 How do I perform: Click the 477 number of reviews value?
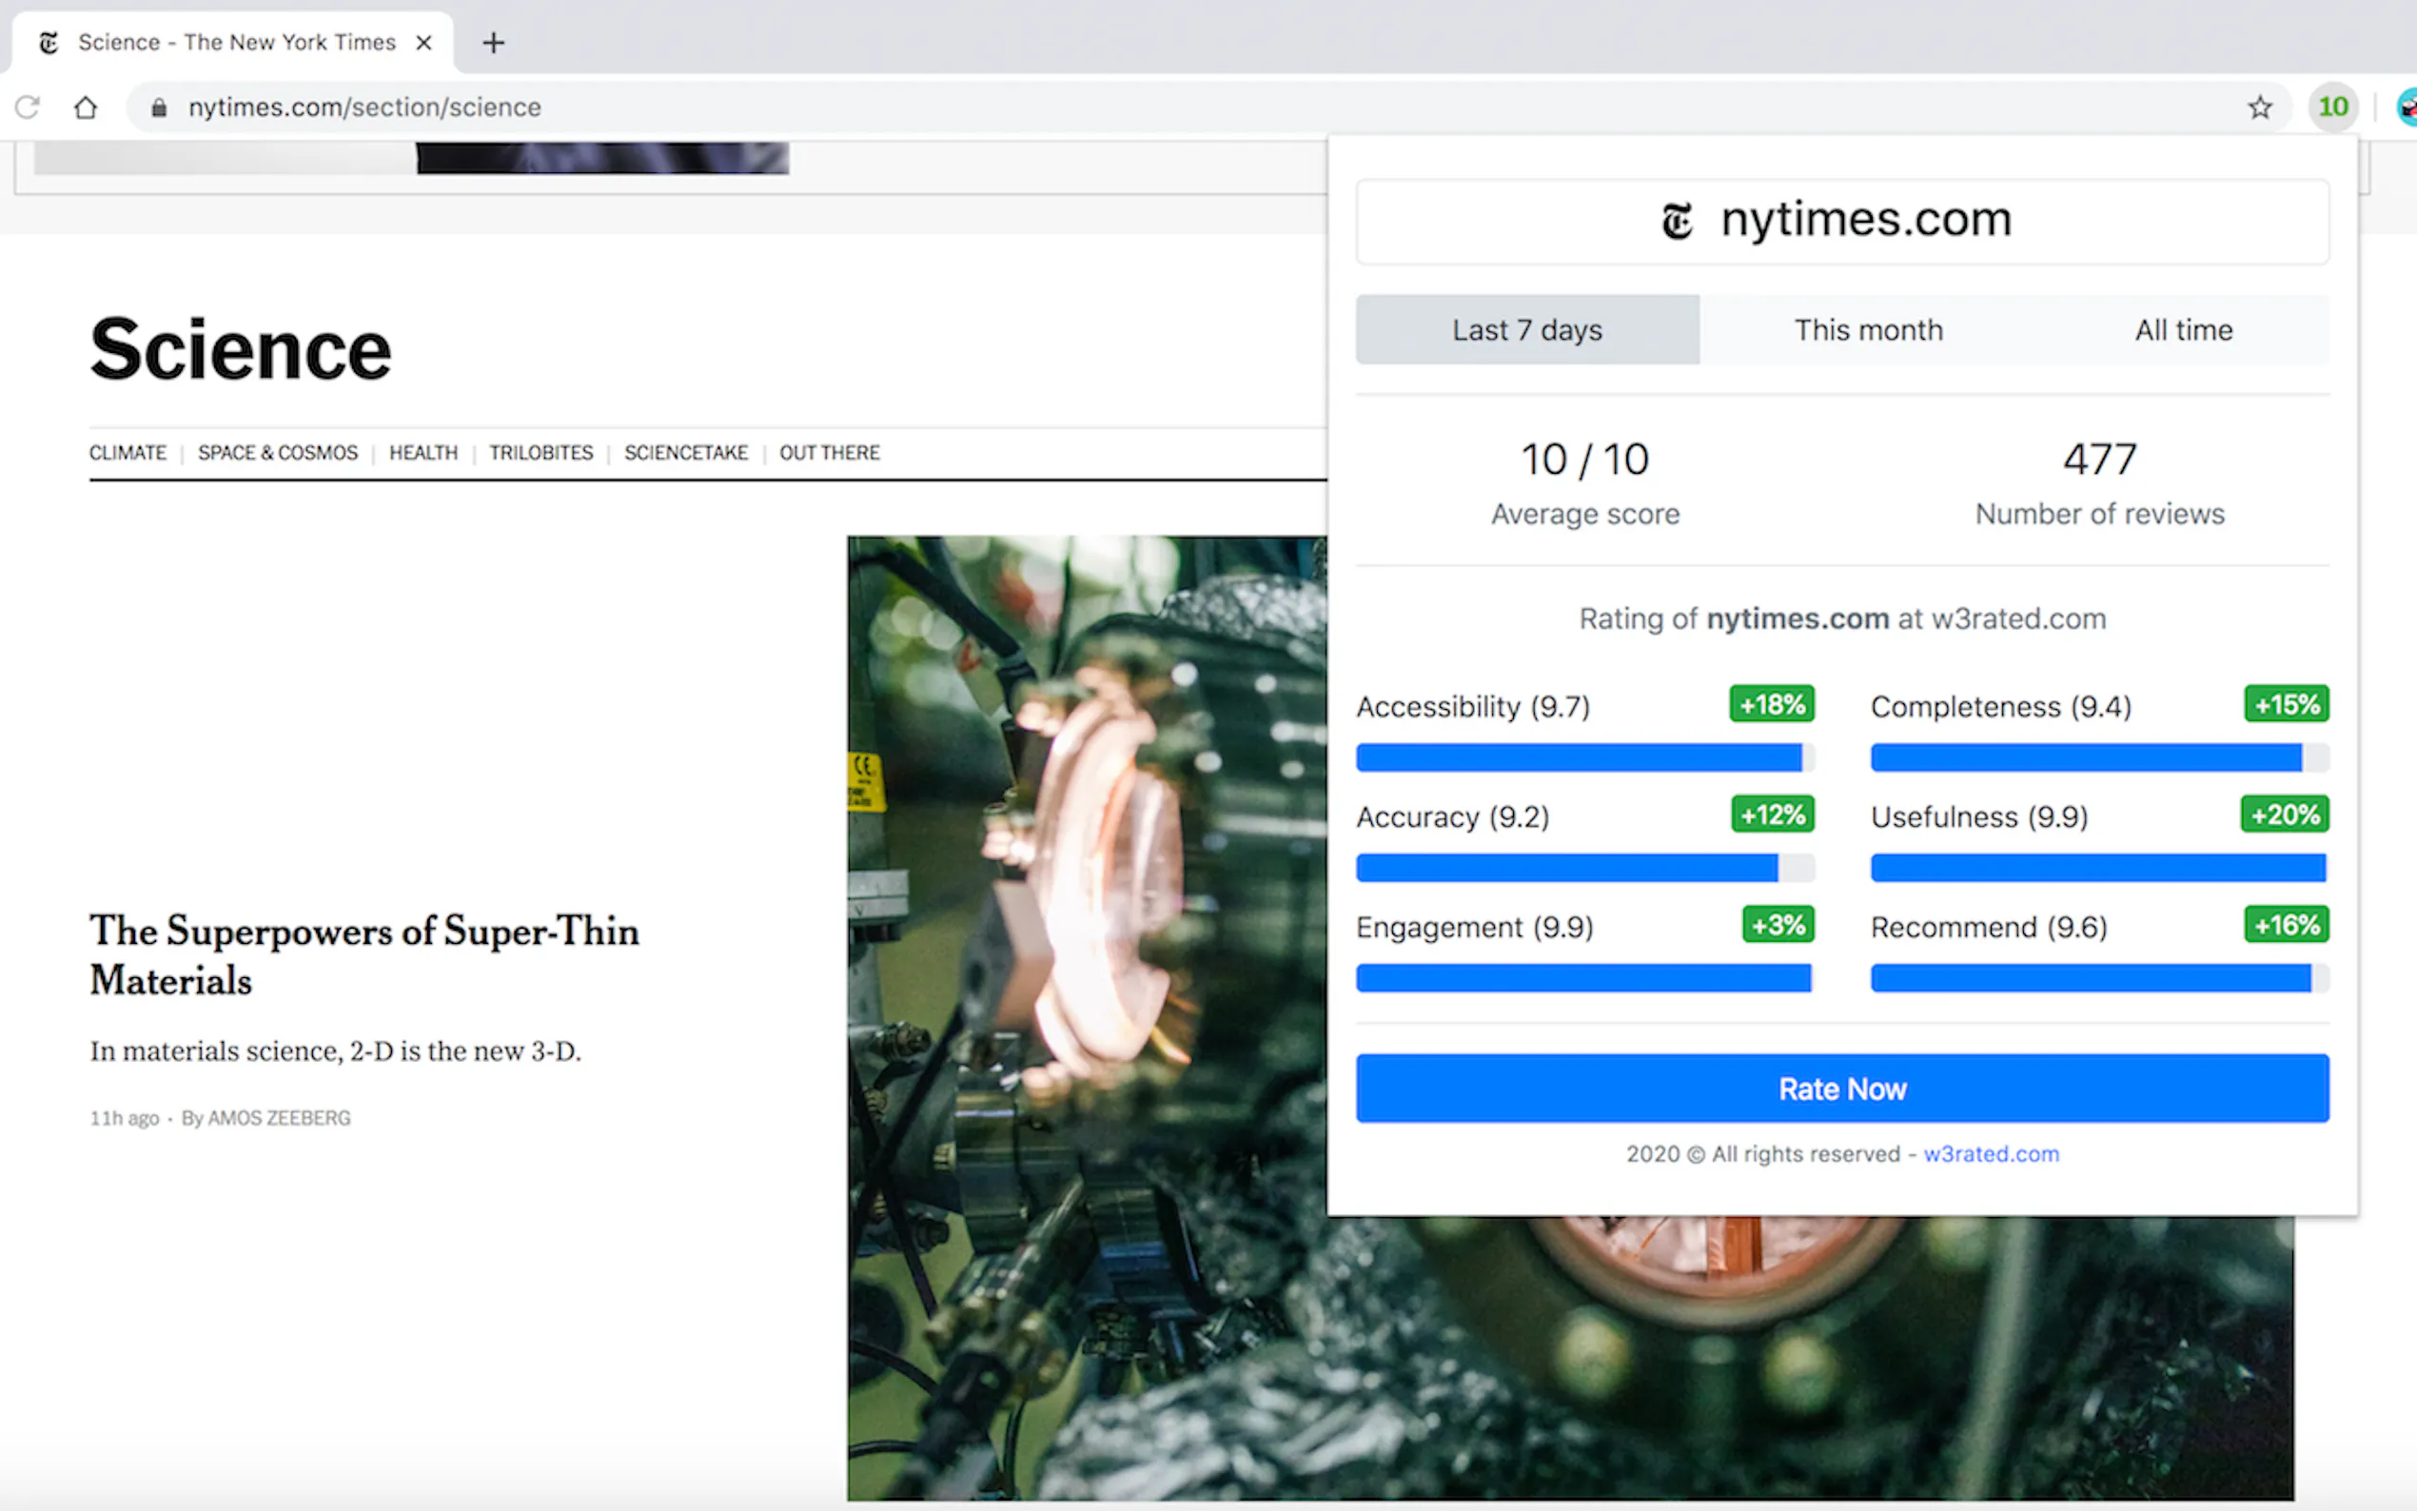(2099, 460)
